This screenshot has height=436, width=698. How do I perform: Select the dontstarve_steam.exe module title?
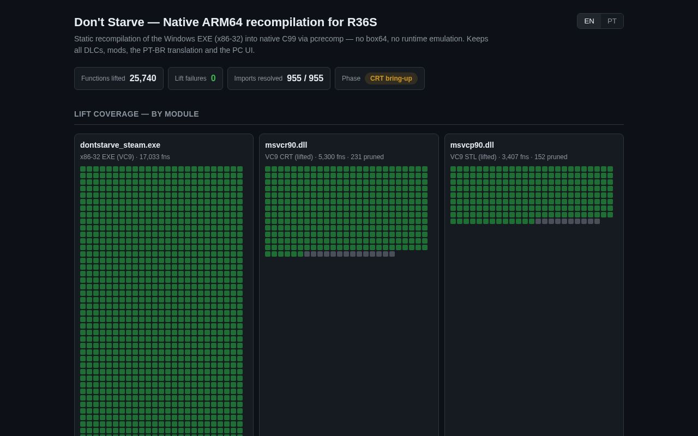(120, 145)
